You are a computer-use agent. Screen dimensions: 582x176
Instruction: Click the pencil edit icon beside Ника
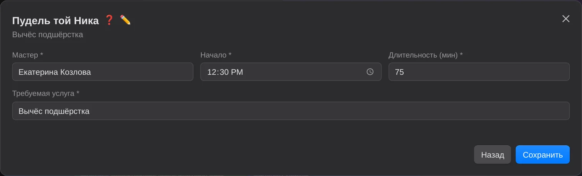pos(125,20)
